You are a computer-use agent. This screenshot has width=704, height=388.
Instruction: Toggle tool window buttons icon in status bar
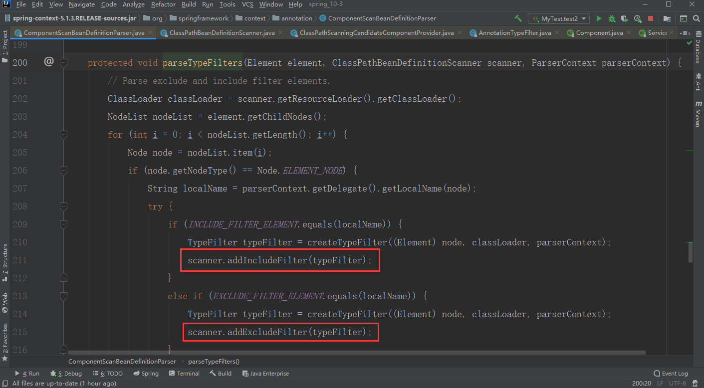[5, 384]
